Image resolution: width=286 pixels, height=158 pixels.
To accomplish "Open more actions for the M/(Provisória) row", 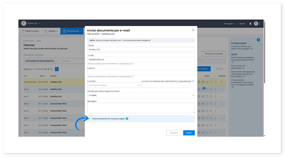I will [216, 82].
